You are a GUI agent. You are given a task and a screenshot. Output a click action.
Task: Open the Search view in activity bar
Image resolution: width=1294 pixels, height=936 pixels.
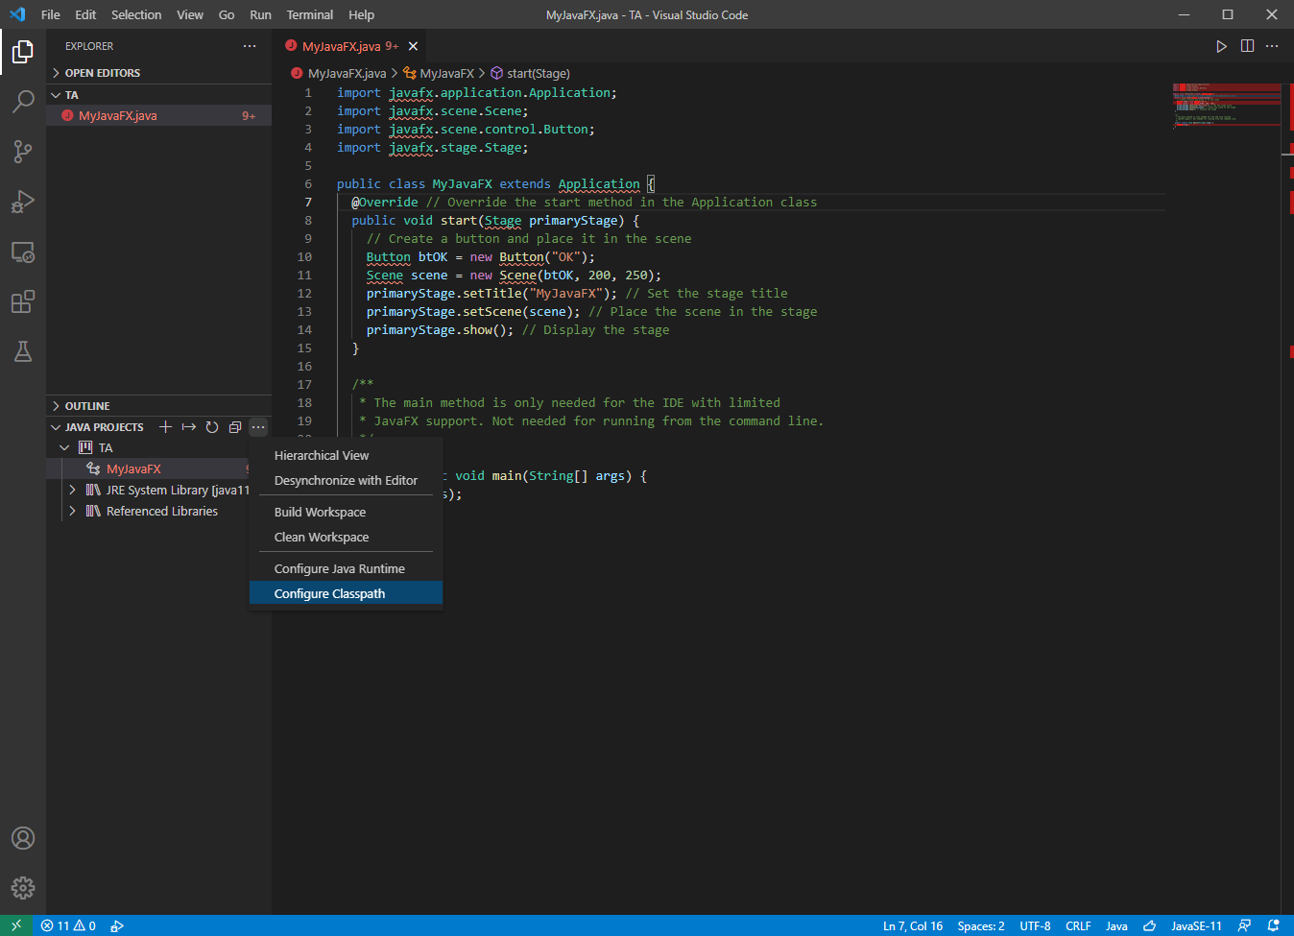point(23,101)
